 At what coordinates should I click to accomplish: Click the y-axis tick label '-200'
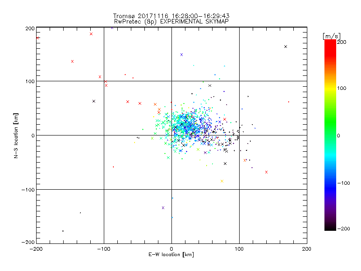click(28, 243)
